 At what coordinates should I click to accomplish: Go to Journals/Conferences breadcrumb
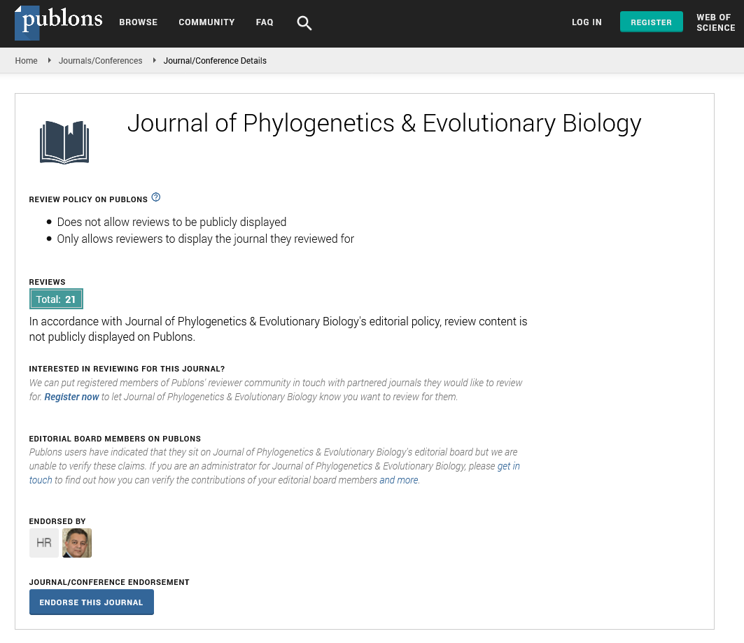coord(100,61)
